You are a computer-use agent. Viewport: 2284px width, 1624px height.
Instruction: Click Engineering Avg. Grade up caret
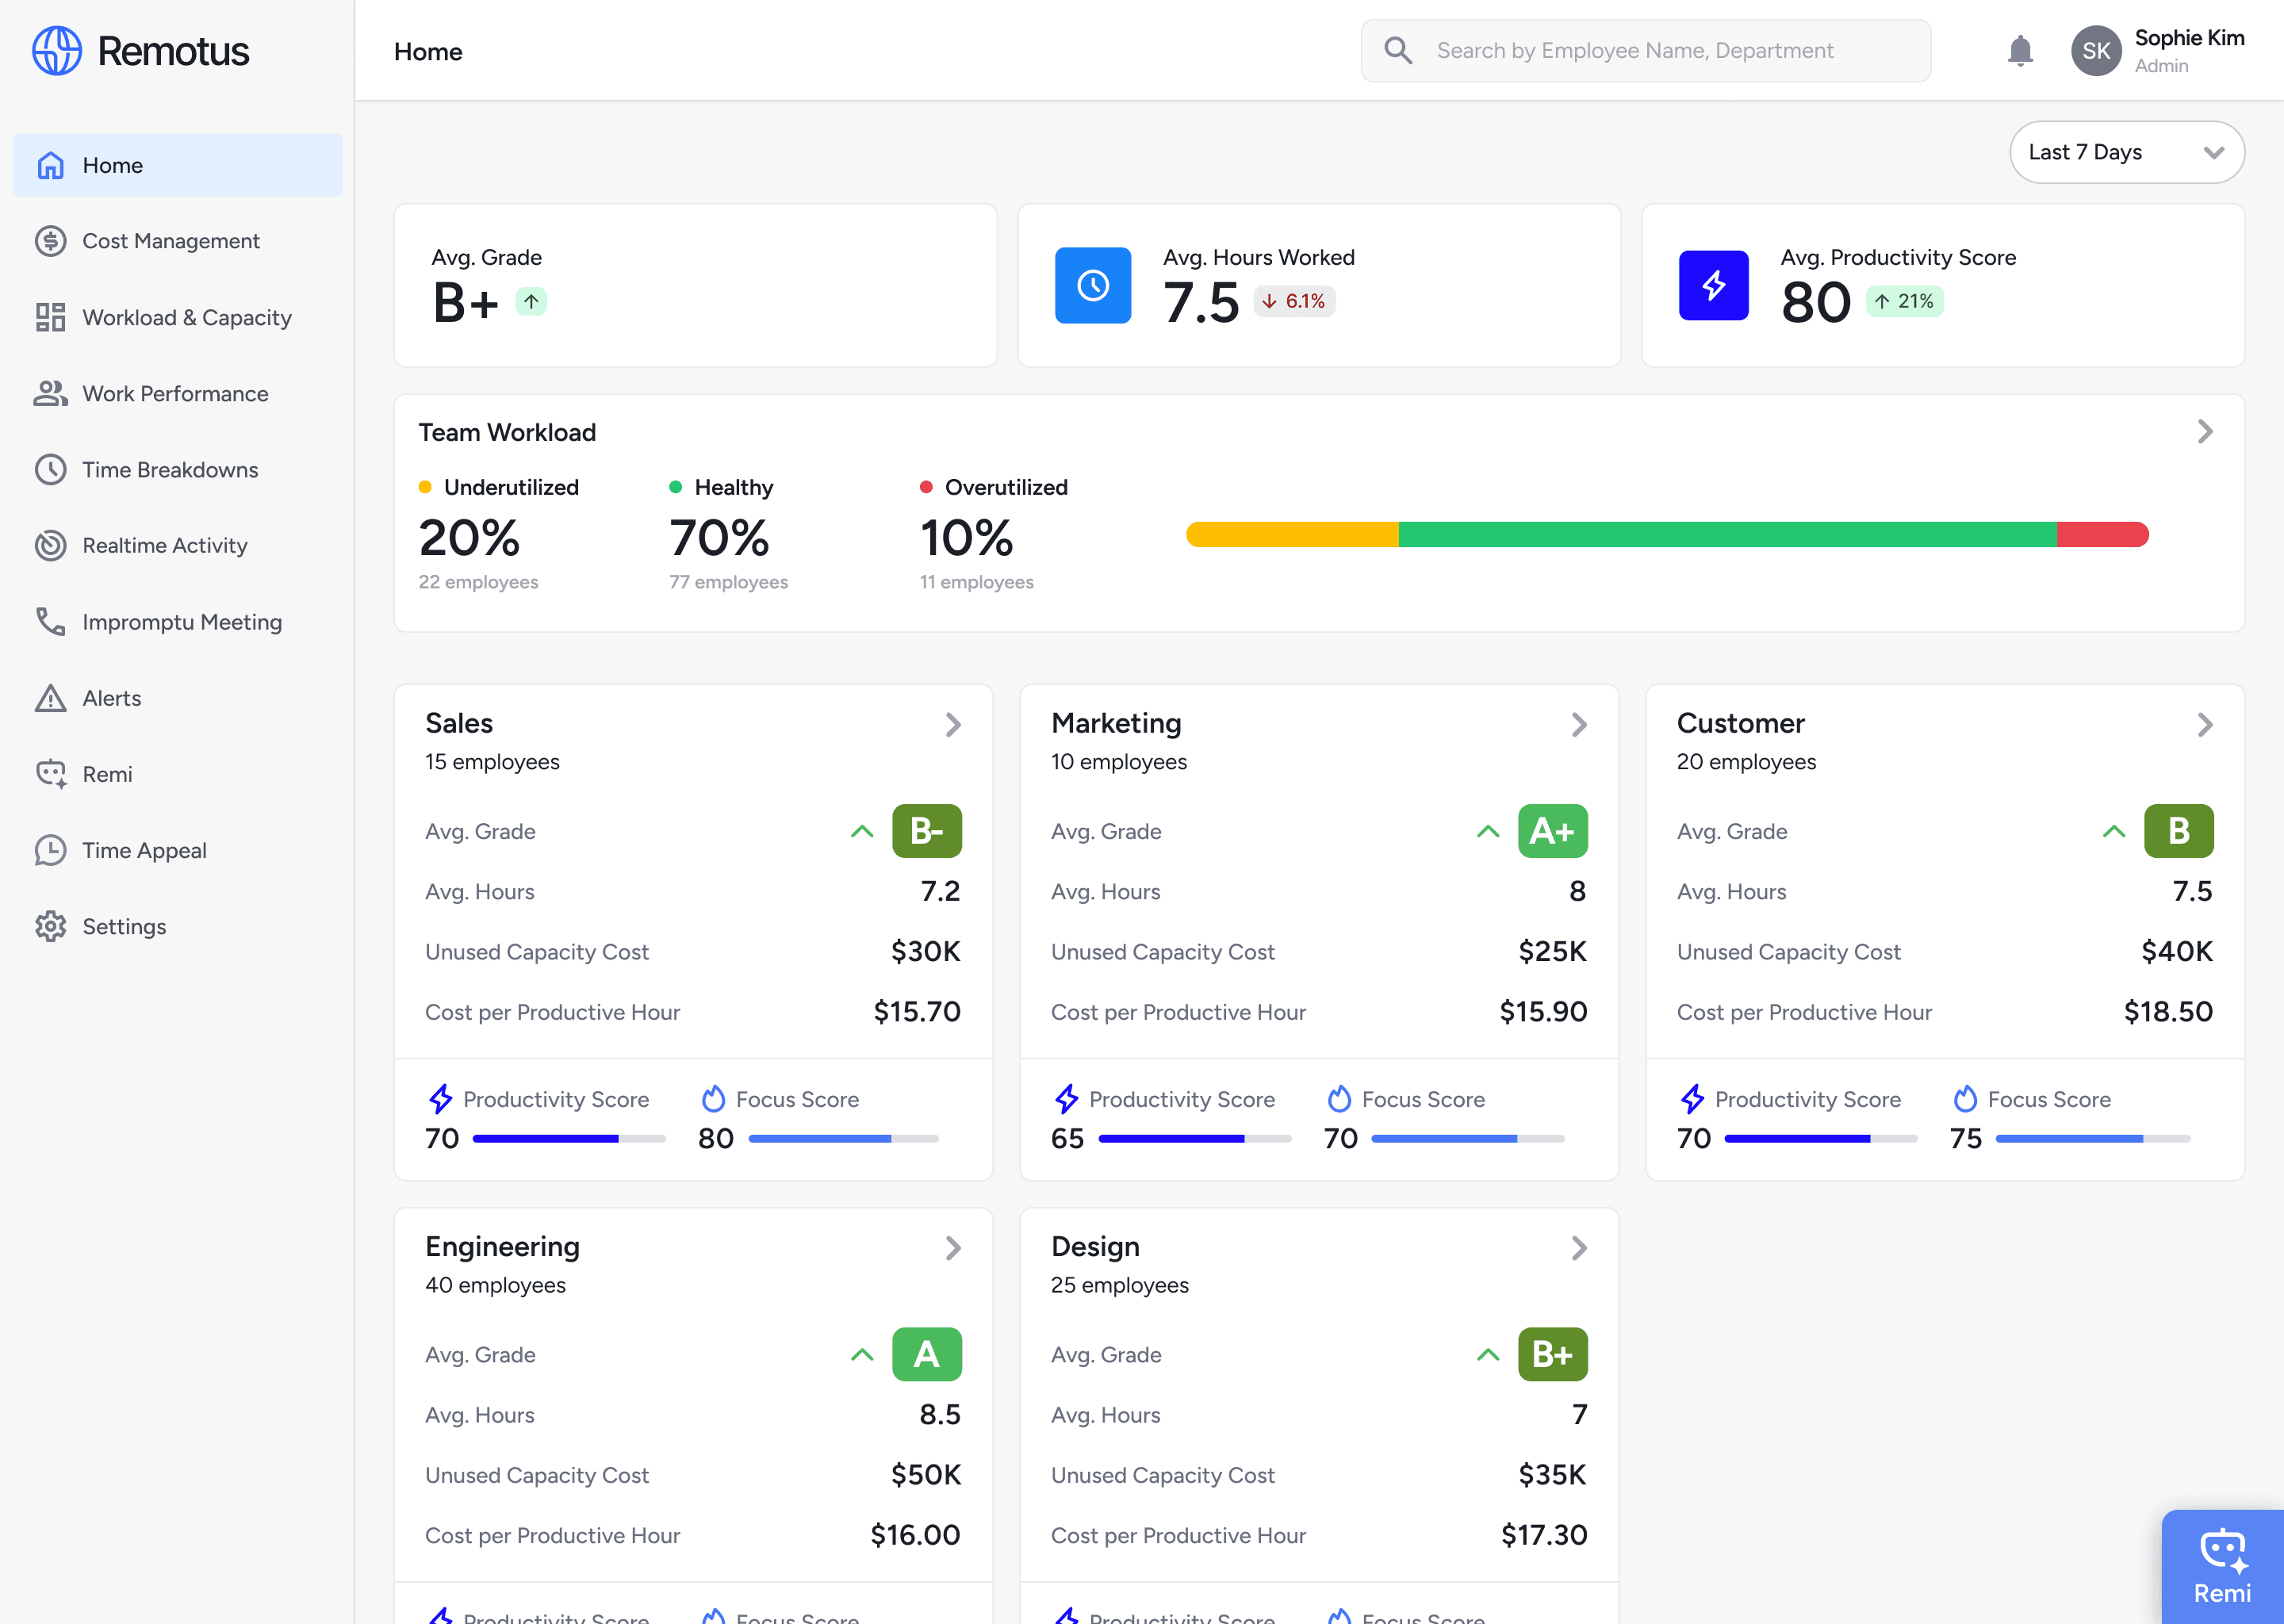click(x=861, y=1354)
